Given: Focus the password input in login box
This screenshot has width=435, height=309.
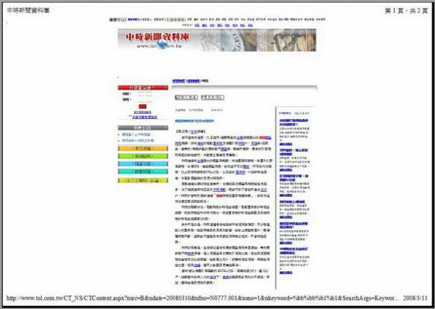Looking at the screenshot, I should 145,99.
